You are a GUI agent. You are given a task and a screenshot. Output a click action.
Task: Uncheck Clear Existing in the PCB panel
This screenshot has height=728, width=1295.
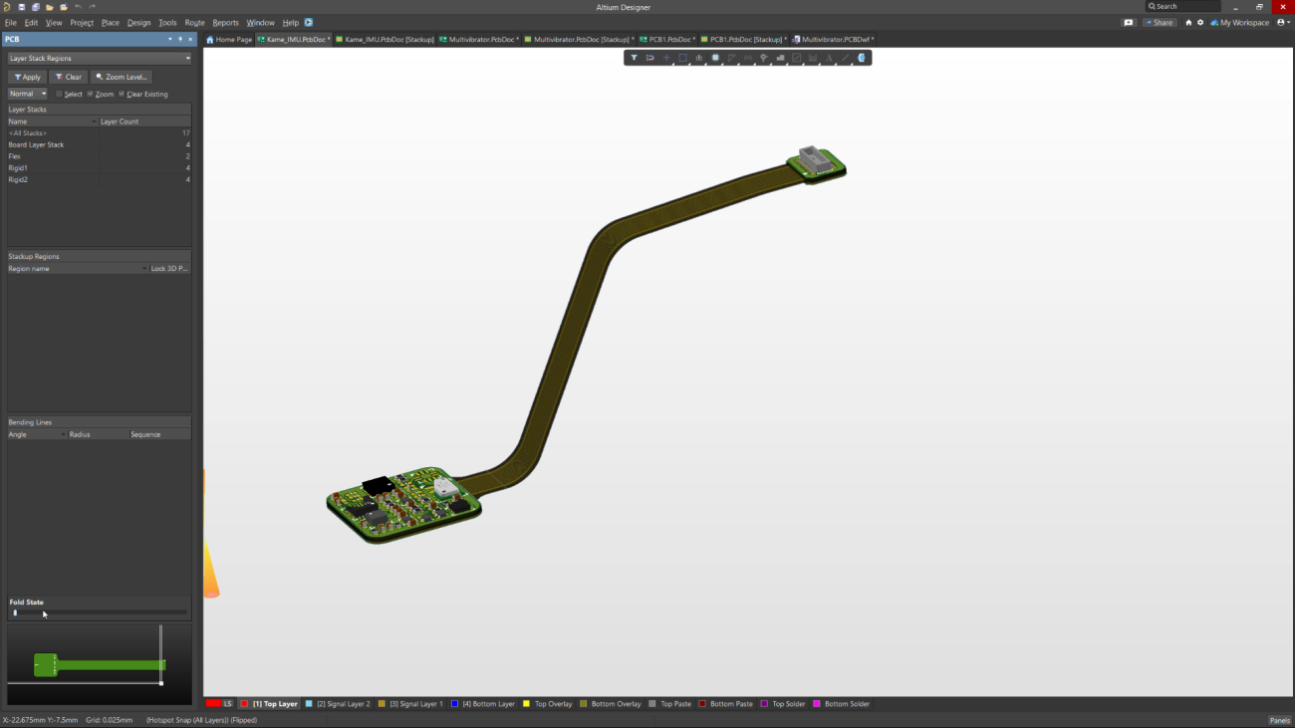coord(122,93)
